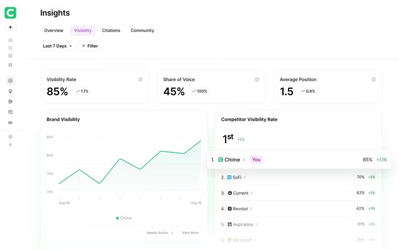Click the +1.1% change next to Chime 85%
The width and height of the screenshot is (399, 250).
pos(382,160)
